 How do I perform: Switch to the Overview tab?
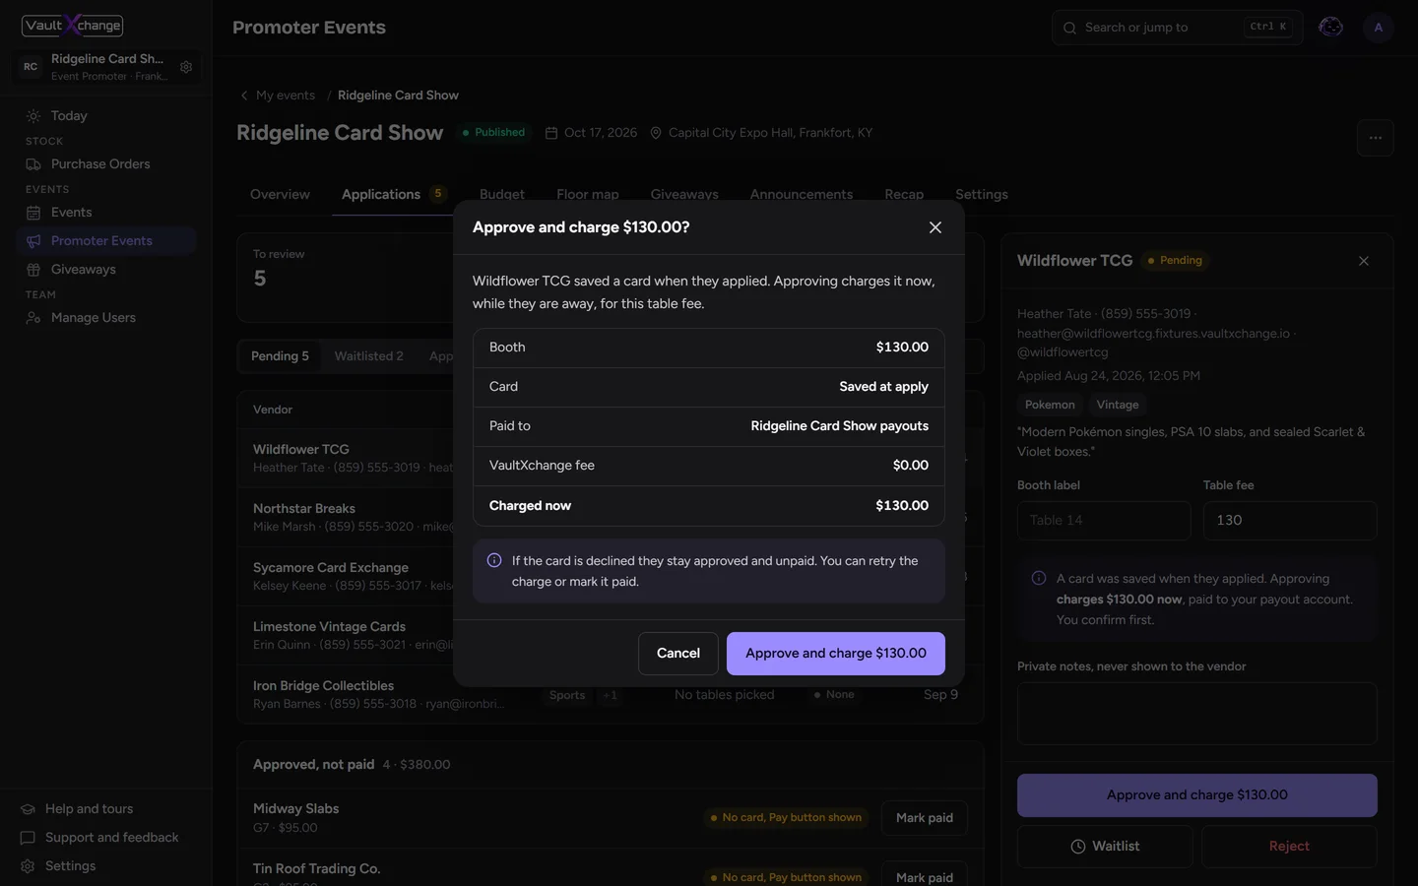click(x=280, y=194)
